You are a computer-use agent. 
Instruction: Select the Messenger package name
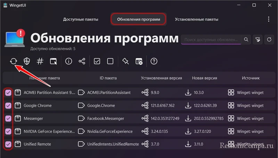point(33,118)
